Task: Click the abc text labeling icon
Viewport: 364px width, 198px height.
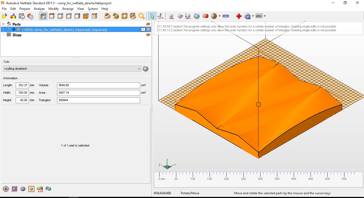Action: point(259,16)
